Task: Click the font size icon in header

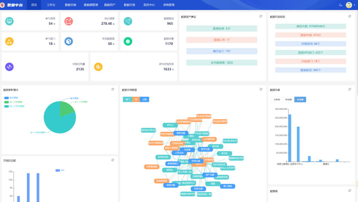Action: (340, 5)
